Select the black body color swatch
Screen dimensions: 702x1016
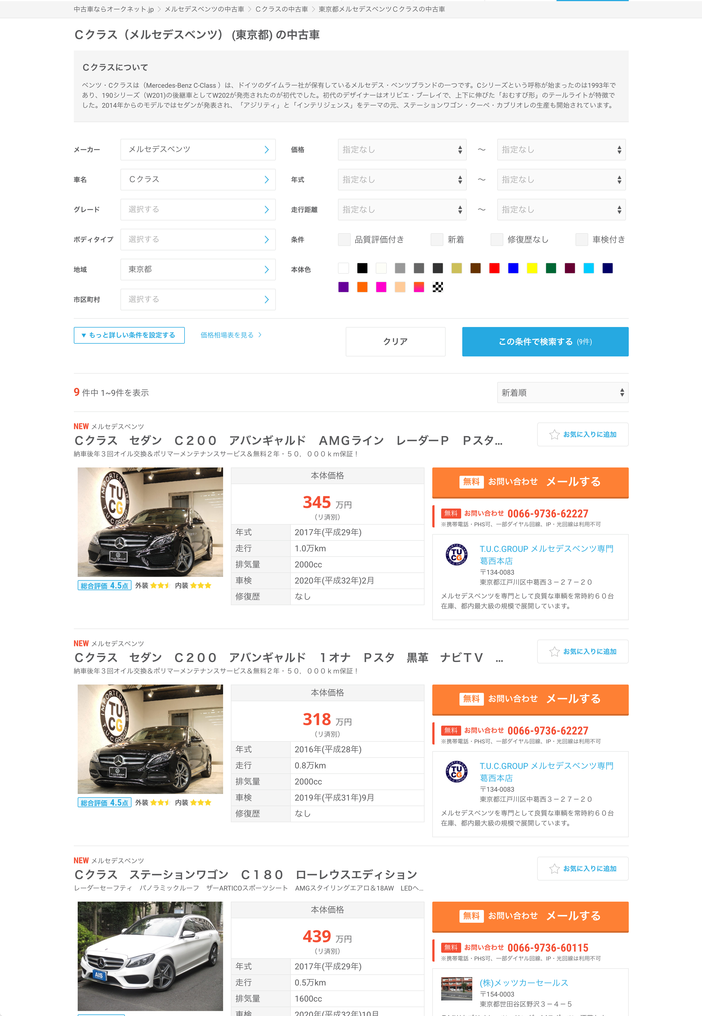[362, 268]
